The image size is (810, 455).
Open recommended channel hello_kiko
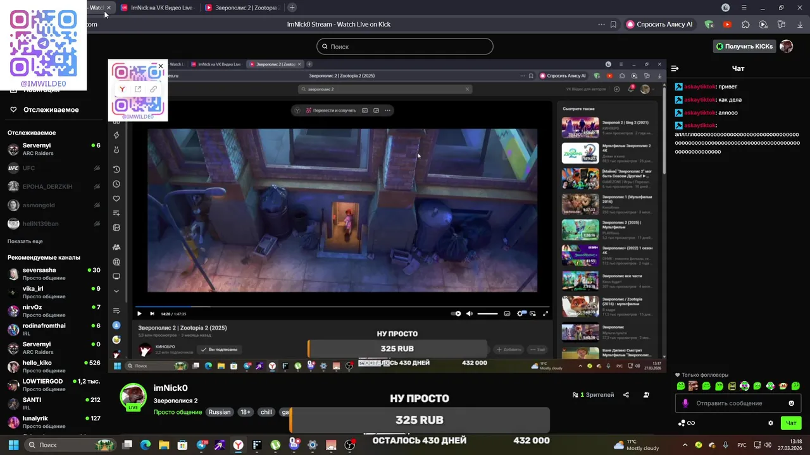(x=54, y=367)
